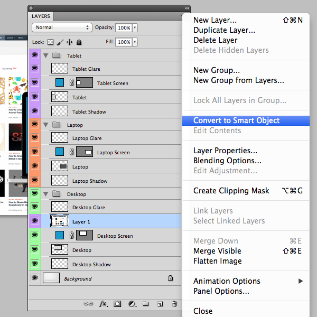The image size is (317, 317).
Task: Toggle visibility of Layer 1
Action: point(35,221)
